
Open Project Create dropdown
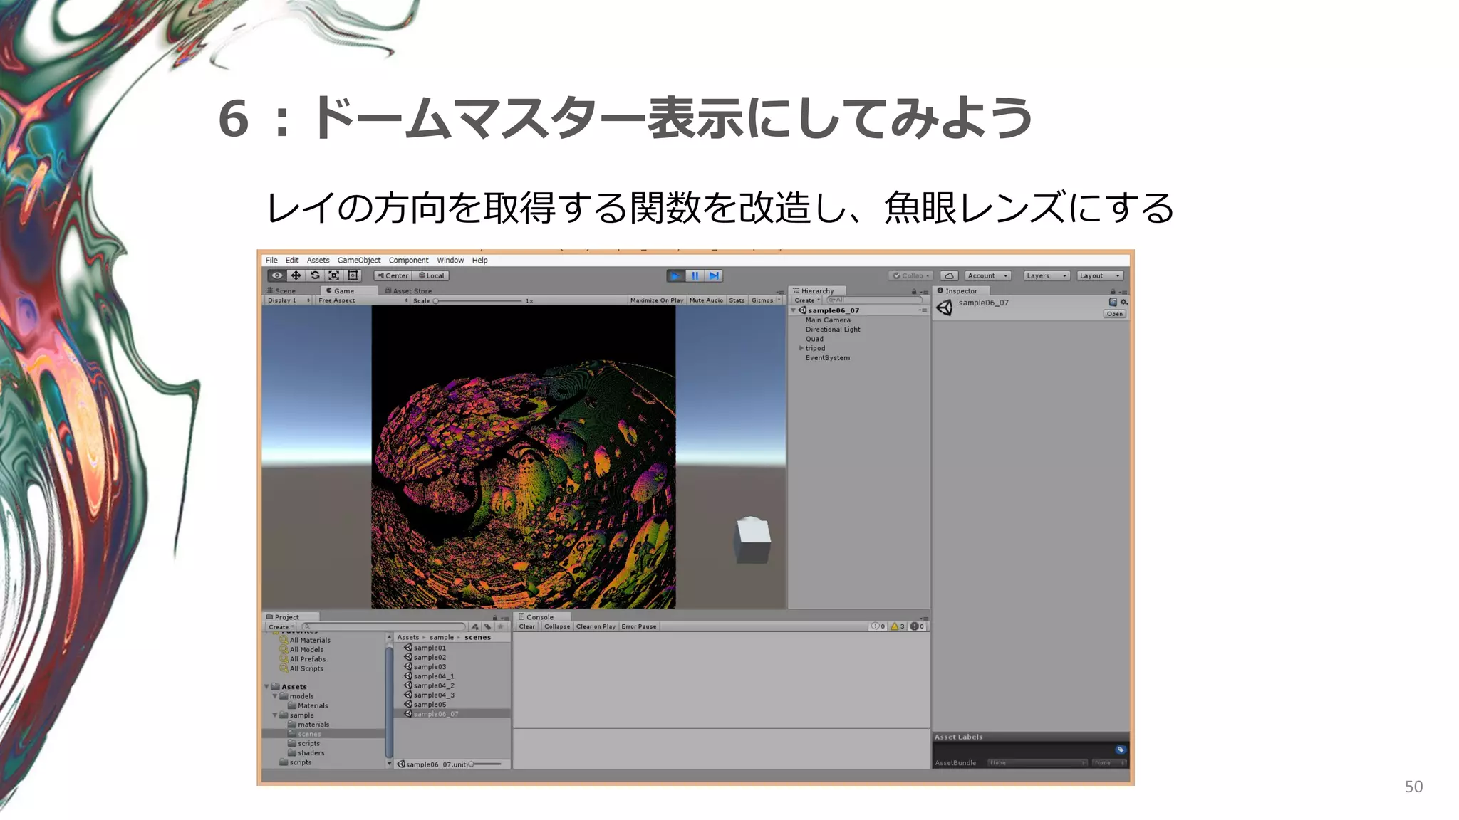pyautogui.click(x=281, y=627)
